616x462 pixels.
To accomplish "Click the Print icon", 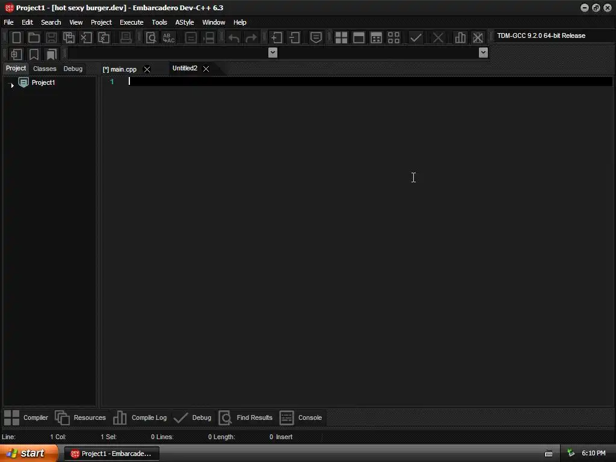I will [126, 38].
